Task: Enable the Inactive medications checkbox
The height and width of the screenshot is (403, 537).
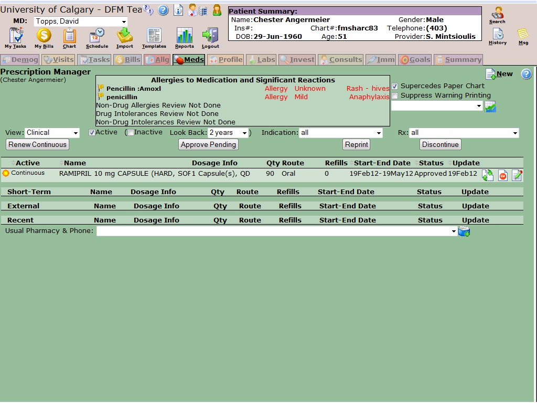Action: (131, 133)
